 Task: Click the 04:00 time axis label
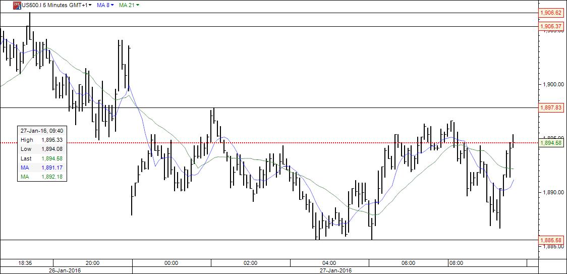coord(329,263)
